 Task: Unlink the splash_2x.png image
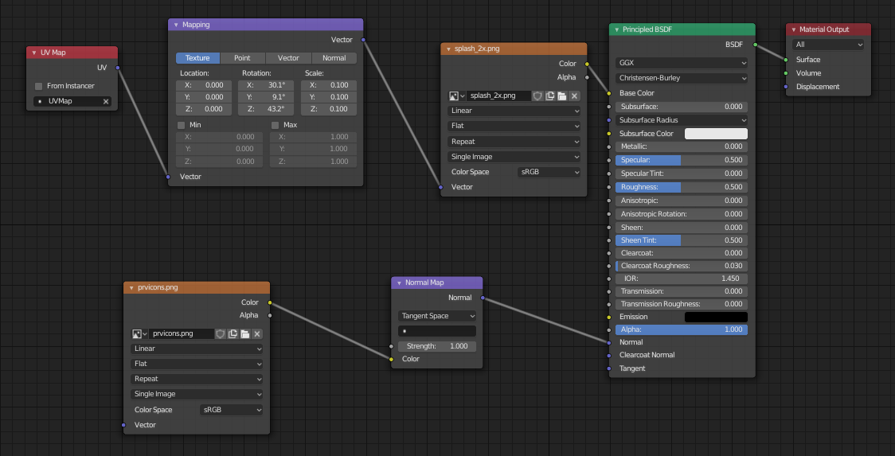coord(575,95)
